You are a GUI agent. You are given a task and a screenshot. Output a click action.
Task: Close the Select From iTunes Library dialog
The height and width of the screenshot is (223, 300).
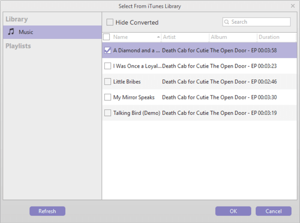[293, 6]
